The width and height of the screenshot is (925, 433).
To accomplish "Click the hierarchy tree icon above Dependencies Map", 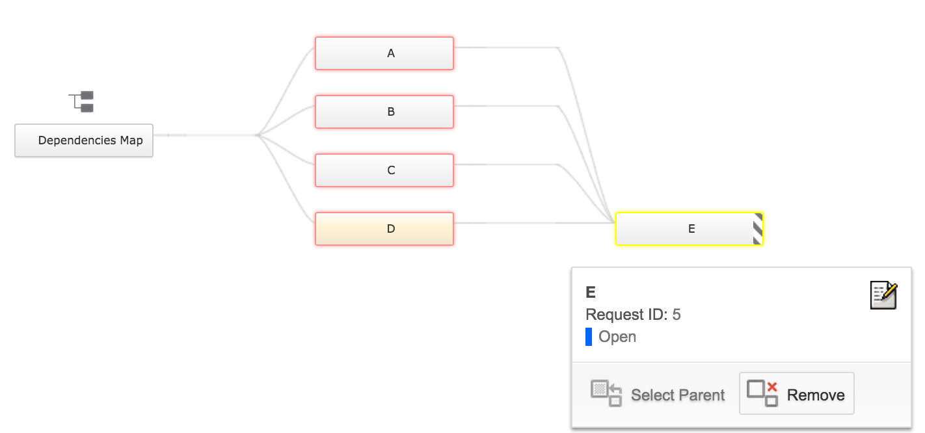I will click(x=82, y=101).
